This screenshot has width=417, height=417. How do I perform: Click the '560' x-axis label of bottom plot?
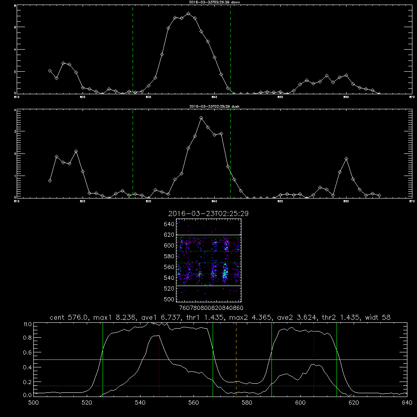pyautogui.click(x=193, y=403)
